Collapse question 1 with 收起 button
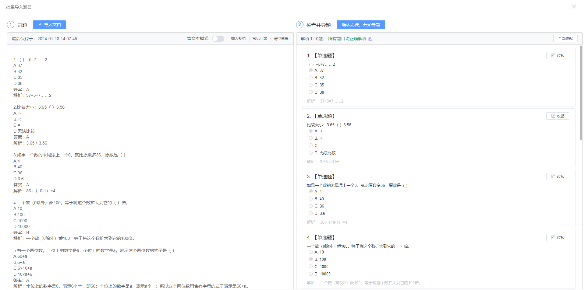Image resolution: width=585 pixels, height=290 pixels. [x=557, y=55]
